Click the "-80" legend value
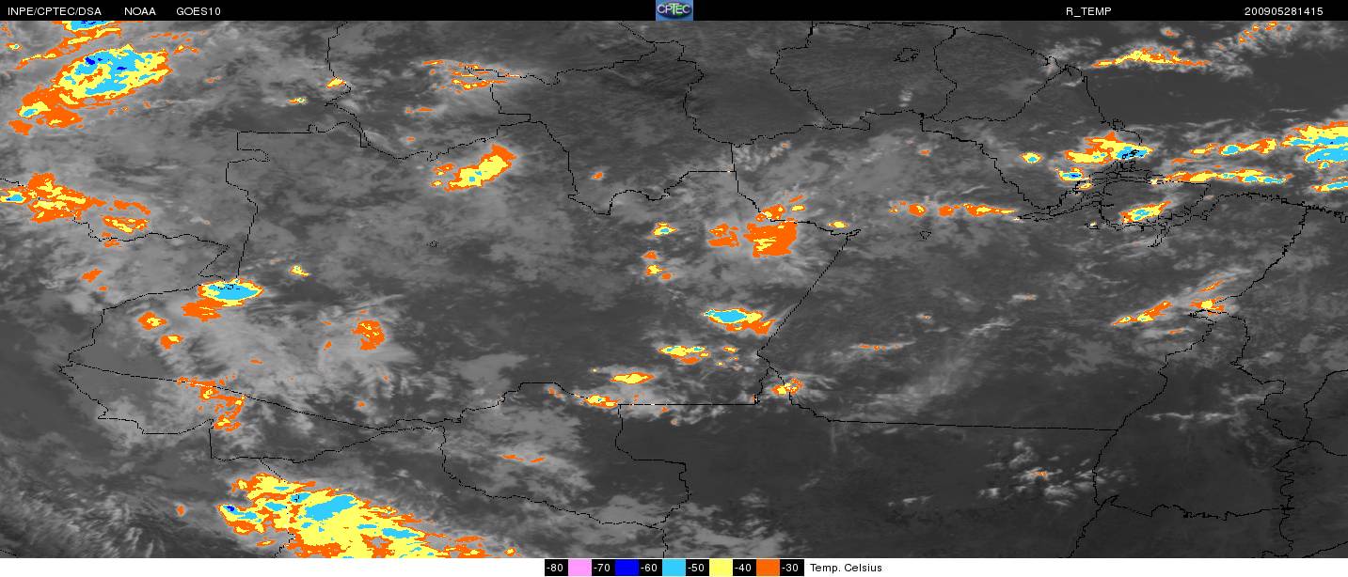The image size is (1348, 577). 556,568
